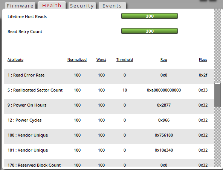Click the Worst column header
223x170 pixels.
coord(101,60)
